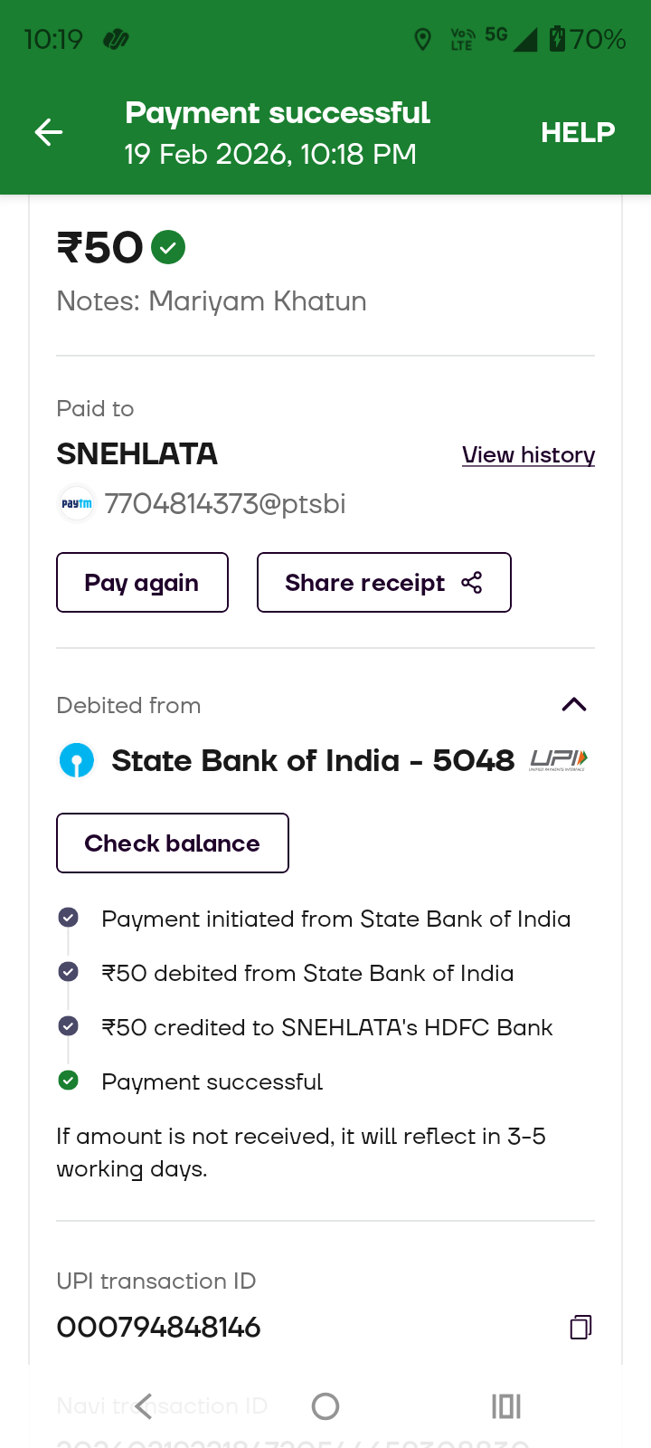Select the UPI ID 7704814373@ptsbi text
This screenshot has height=1448, width=651.
point(225,504)
